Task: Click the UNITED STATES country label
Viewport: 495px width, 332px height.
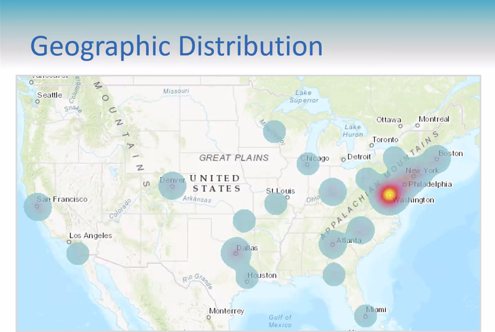Action: click(216, 183)
